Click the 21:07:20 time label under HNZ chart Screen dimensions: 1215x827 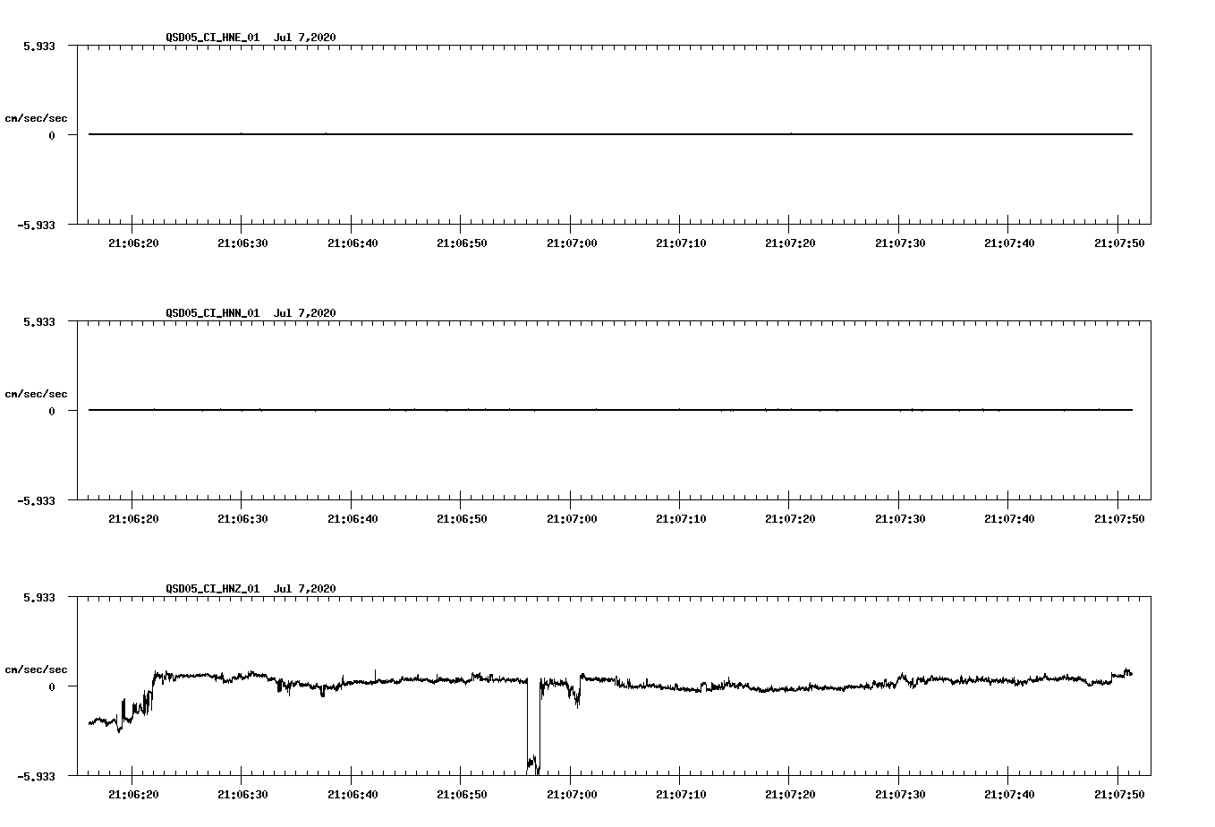point(790,794)
